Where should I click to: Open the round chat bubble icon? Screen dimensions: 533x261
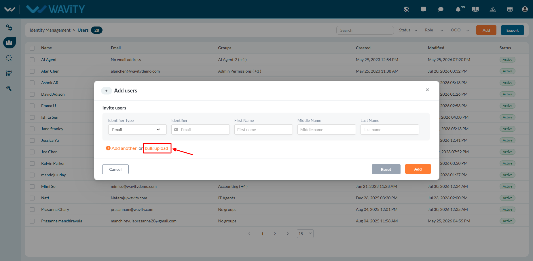[x=441, y=9]
